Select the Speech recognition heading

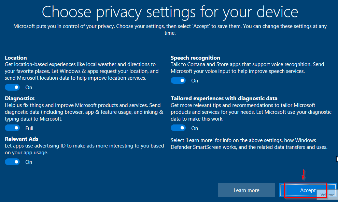tap(195, 58)
